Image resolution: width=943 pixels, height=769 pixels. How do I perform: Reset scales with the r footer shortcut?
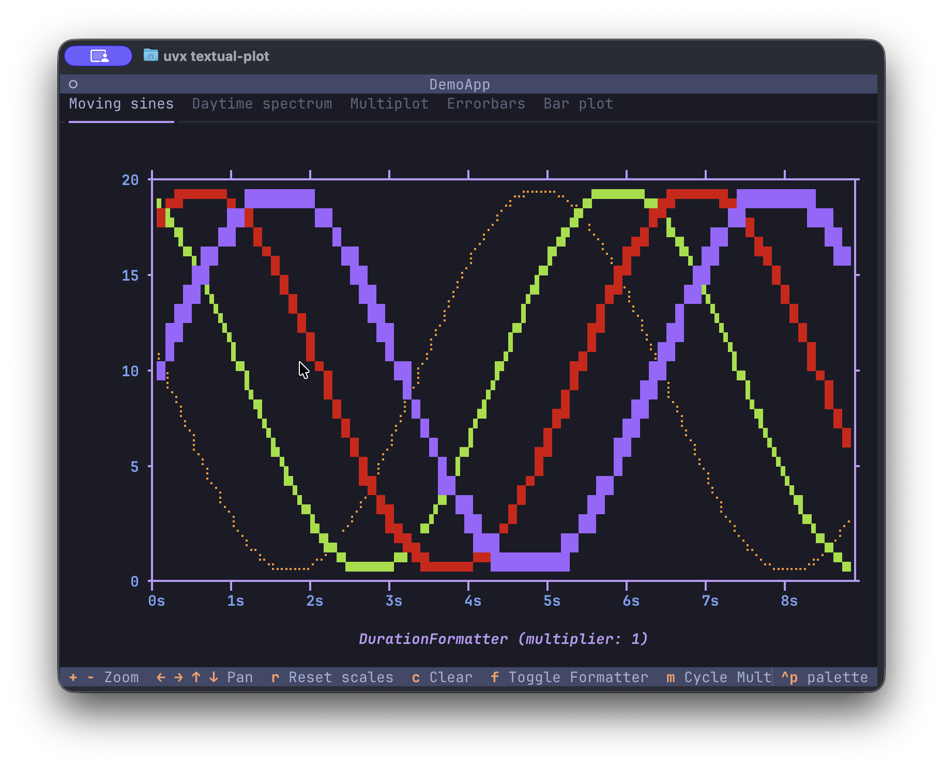click(275, 677)
